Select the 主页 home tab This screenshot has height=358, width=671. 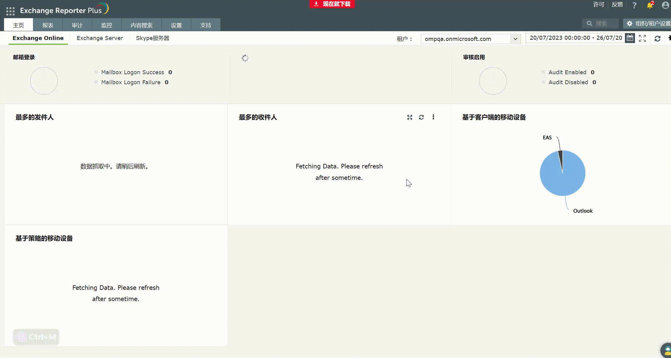coord(18,25)
